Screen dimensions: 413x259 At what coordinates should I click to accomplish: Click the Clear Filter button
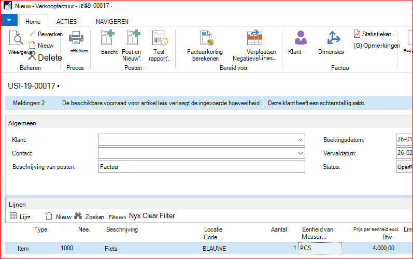point(159,216)
